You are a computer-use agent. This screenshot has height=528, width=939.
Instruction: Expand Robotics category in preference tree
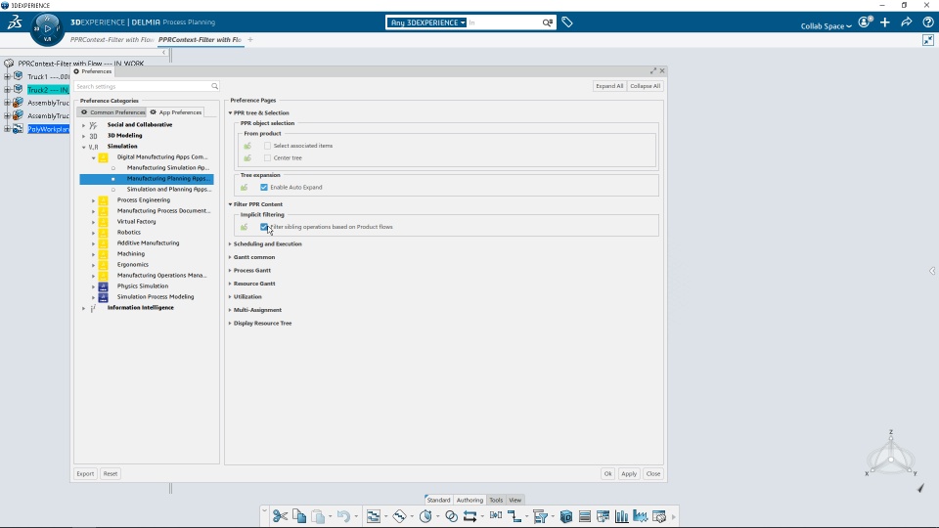[x=94, y=233]
